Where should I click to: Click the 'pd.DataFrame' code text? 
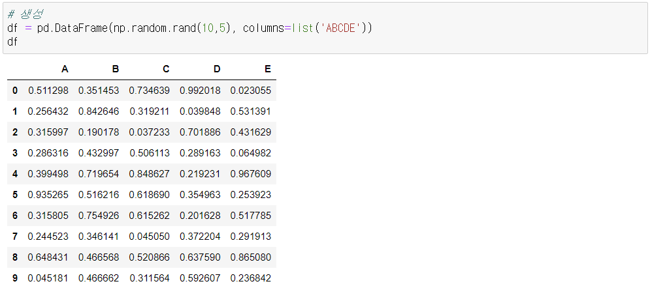point(73,29)
